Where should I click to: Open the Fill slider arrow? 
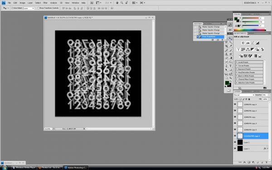point(269,99)
